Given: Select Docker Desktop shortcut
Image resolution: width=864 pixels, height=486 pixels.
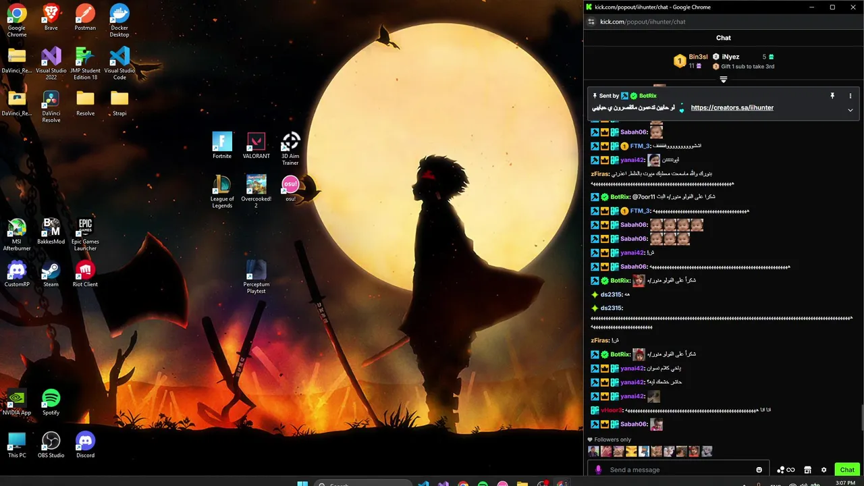Looking at the screenshot, I should (x=119, y=20).
